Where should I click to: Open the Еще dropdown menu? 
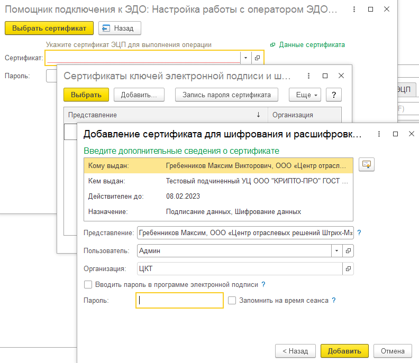tap(305, 95)
